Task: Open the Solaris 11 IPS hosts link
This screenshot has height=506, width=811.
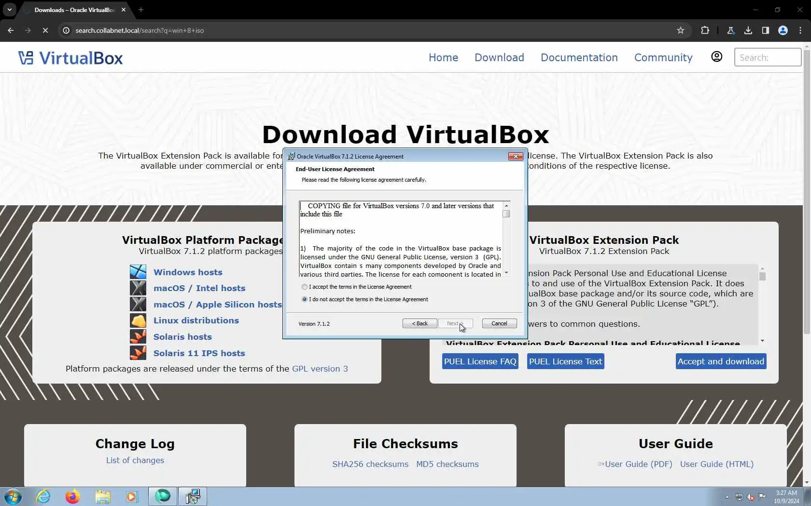Action: [x=199, y=353]
